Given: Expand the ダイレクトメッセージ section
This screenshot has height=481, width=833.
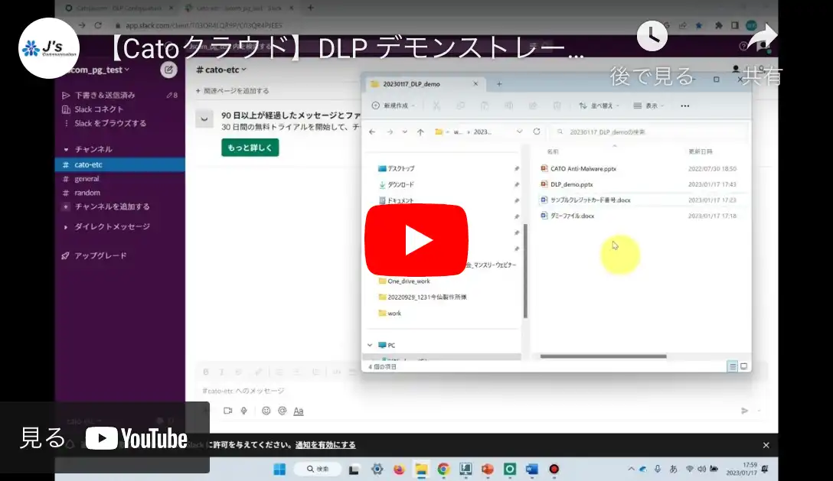Looking at the screenshot, I should coord(66,226).
